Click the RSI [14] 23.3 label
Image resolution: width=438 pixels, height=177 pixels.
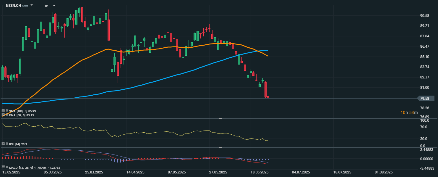point(18,144)
